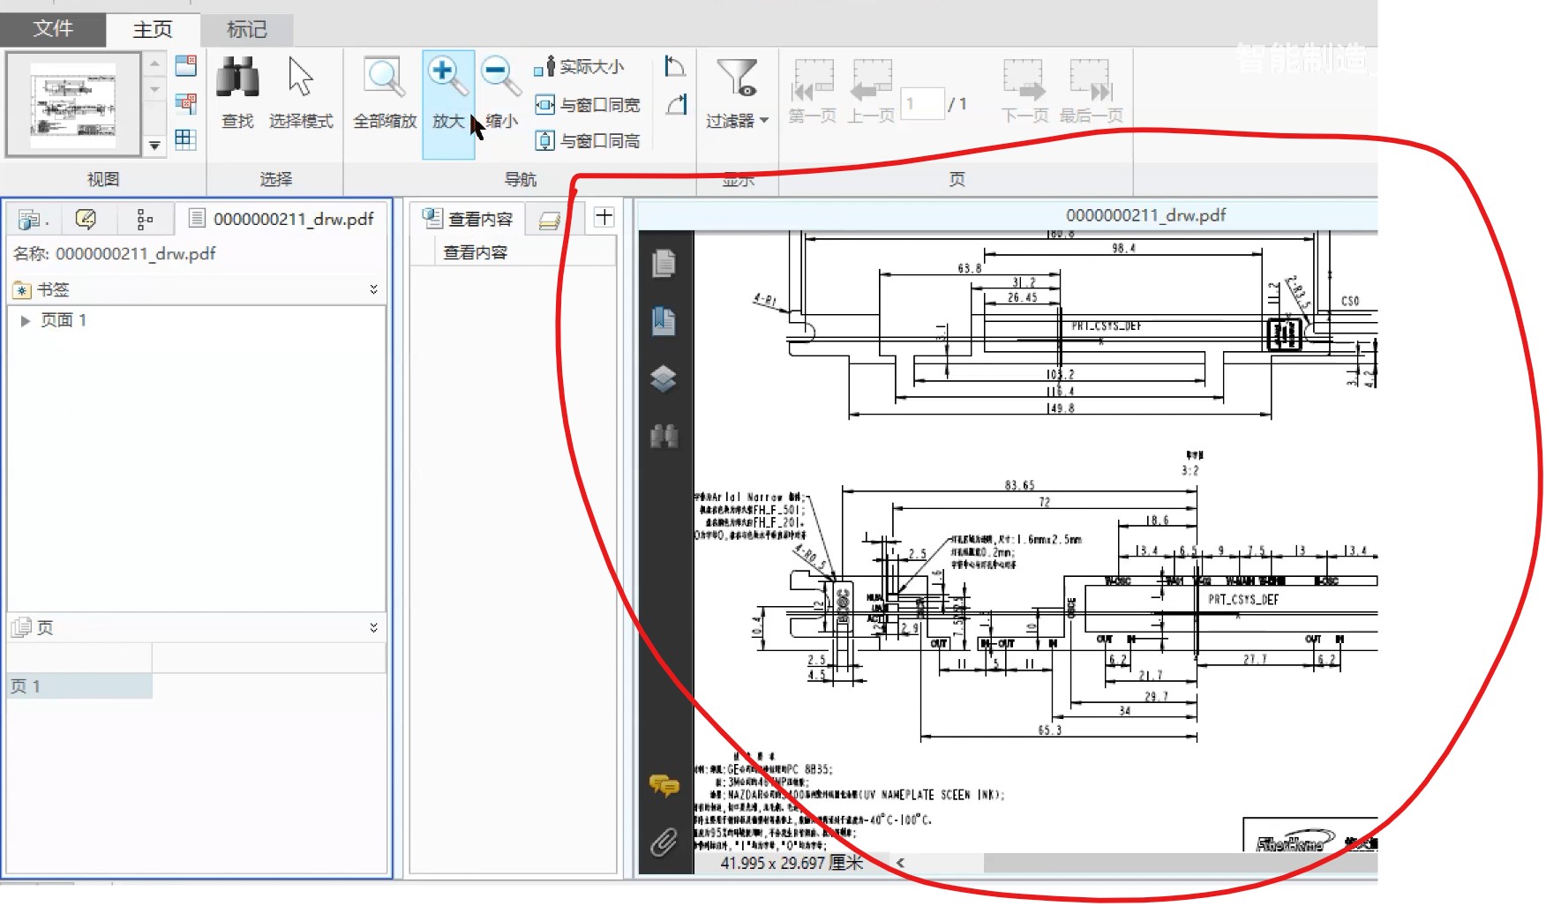Open the 文件 menu tab
1546x906 pixels.
53,28
